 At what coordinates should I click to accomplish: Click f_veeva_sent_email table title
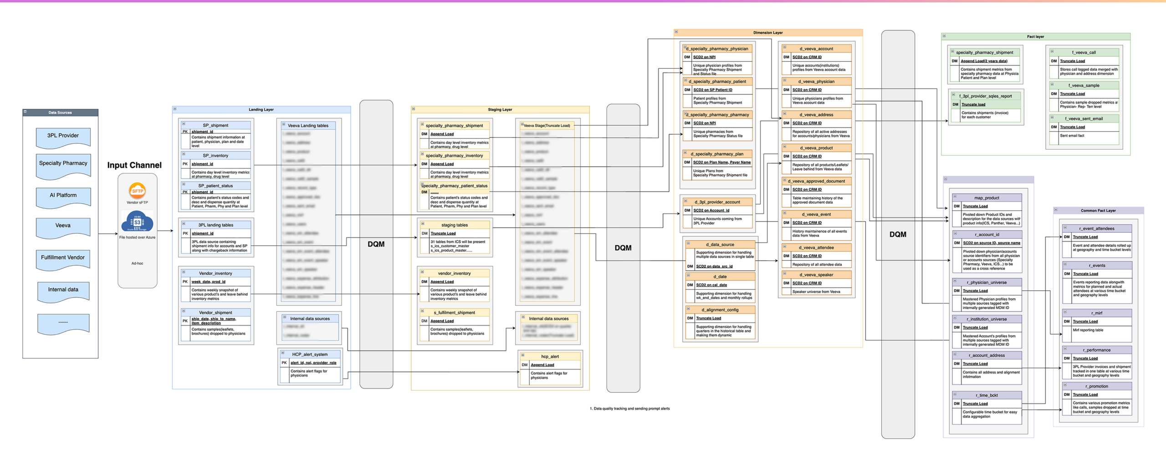coord(1084,119)
